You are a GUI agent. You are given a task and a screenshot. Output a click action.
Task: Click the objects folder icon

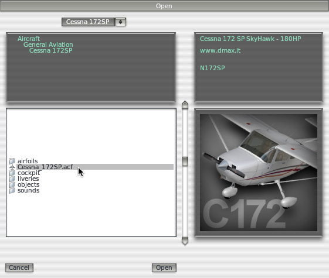click(x=12, y=184)
